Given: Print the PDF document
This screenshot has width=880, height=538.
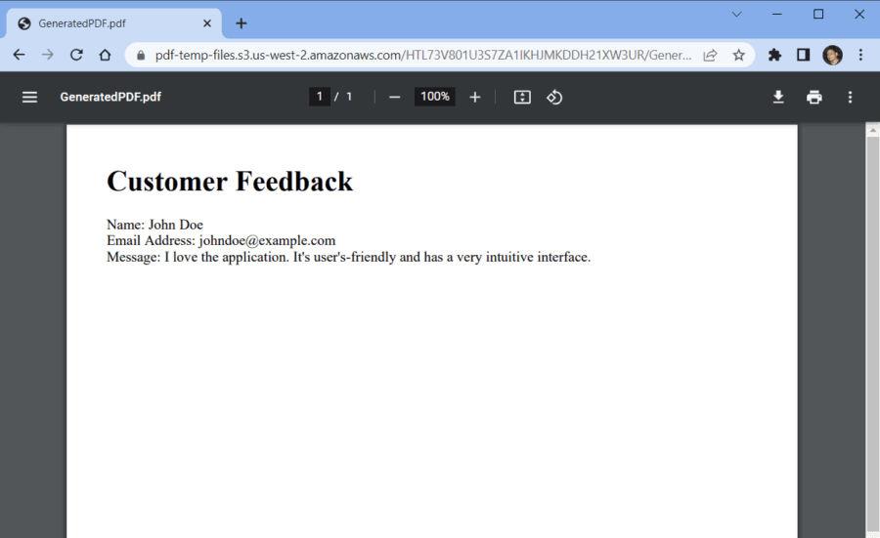Looking at the screenshot, I should coord(814,97).
